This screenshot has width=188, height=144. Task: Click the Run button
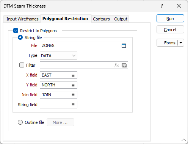pos(170,19)
